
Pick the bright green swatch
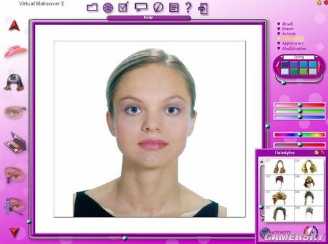click(304, 71)
